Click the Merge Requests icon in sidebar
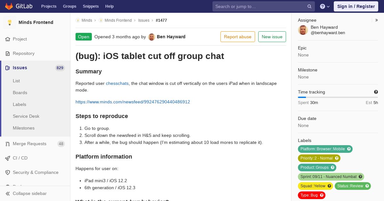This screenshot has height=201, width=384. tap(8, 144)
